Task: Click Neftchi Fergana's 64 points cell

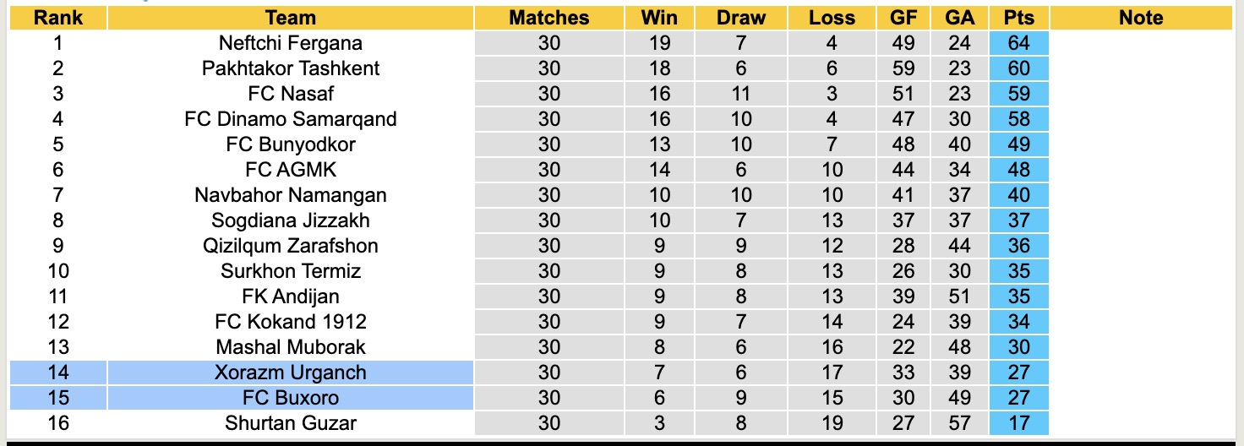Action: (1018, 43)
